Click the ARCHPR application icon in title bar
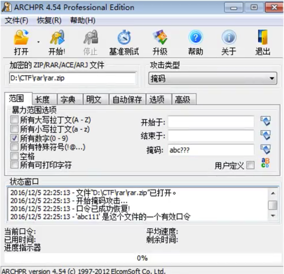284x274 pixels. 7,7
